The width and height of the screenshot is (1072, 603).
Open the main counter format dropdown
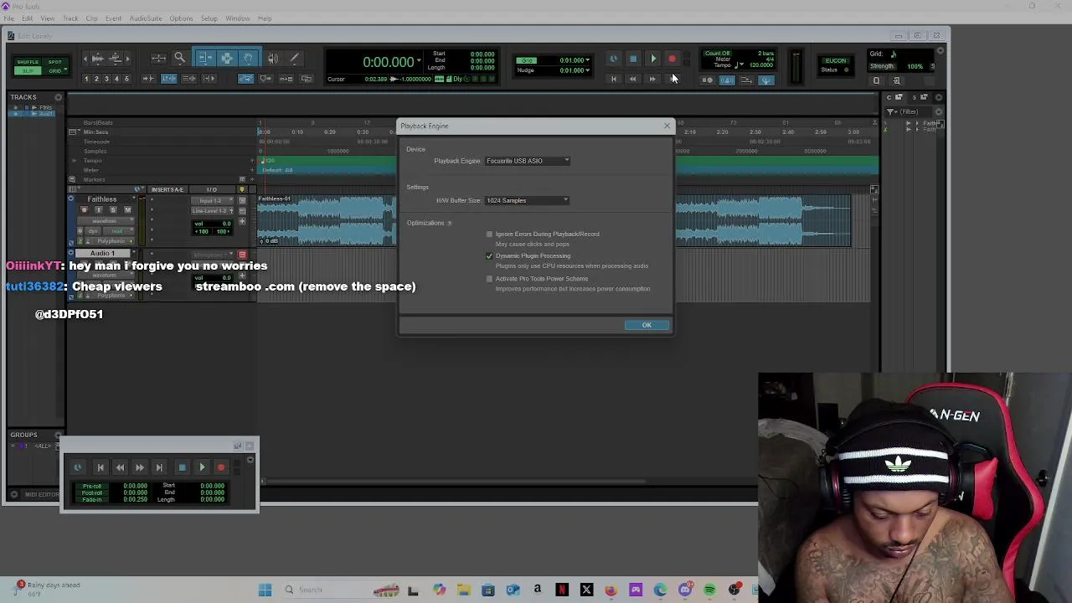(x=419, y=60)
